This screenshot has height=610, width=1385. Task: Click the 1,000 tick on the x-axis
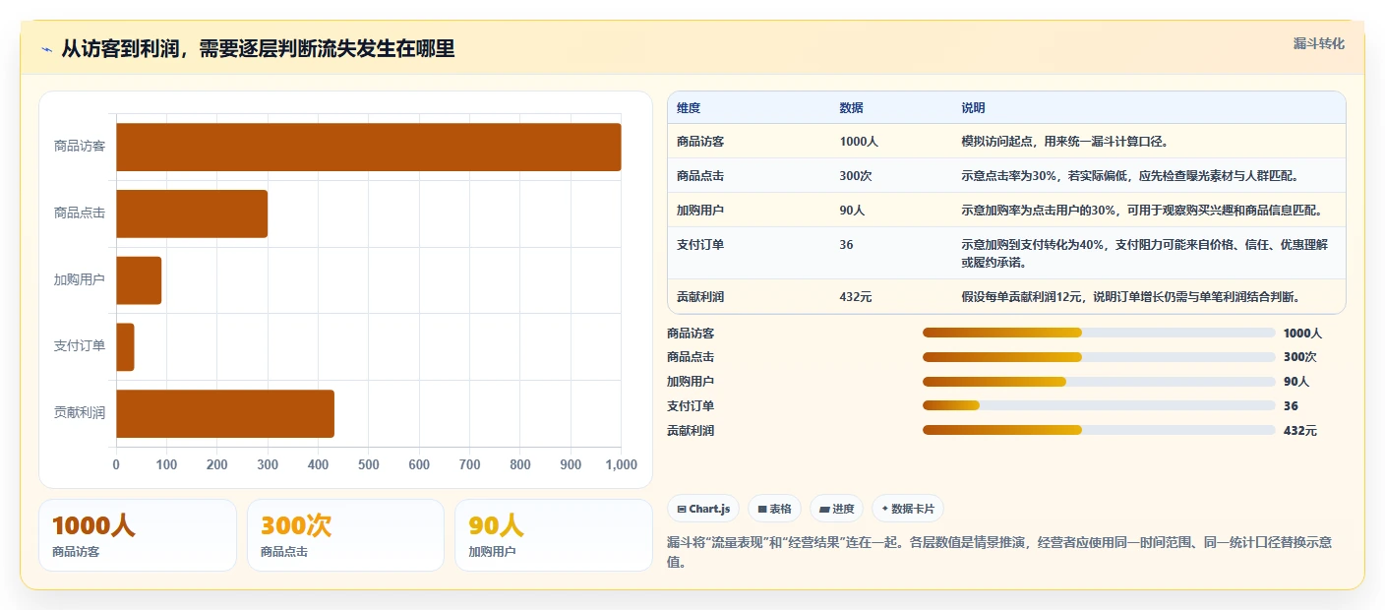coord(621,464)
